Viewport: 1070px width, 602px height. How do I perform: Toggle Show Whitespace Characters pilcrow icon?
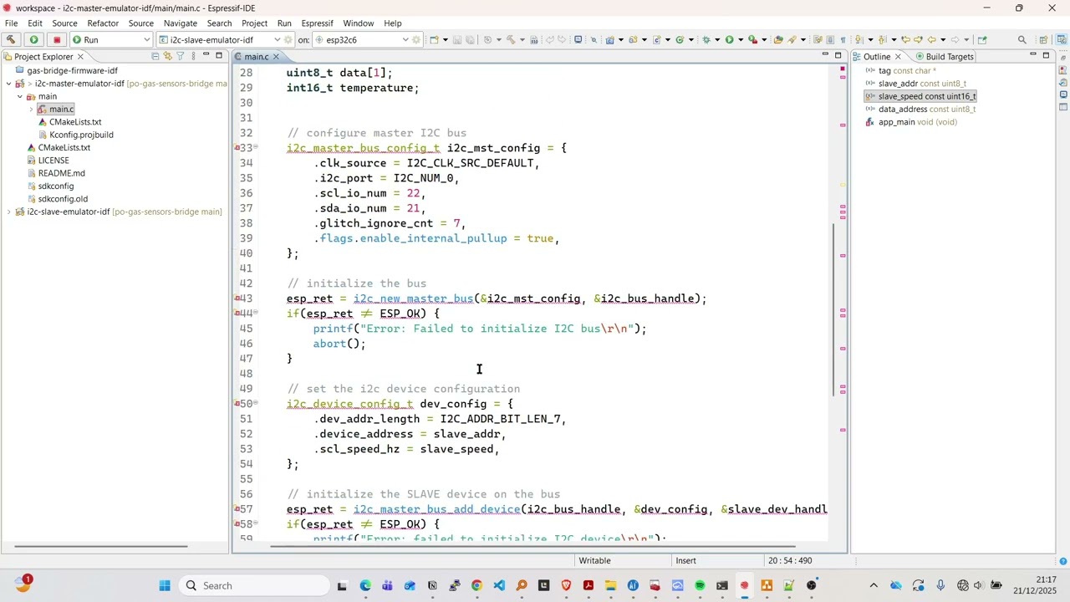pos(843,39)
